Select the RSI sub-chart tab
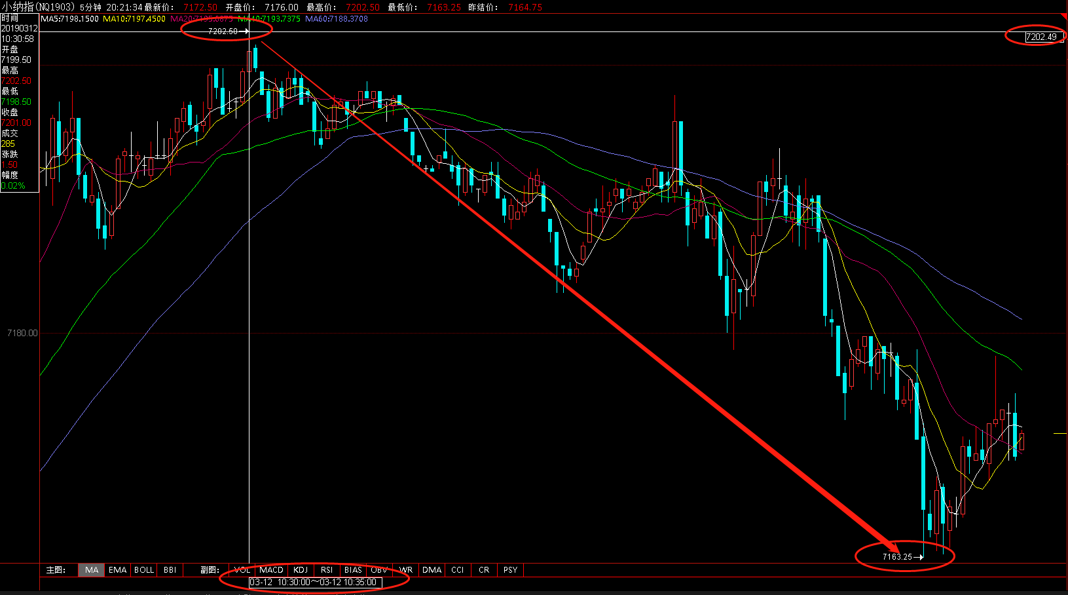Screen dimensions: 1068x595 (327, 570)
